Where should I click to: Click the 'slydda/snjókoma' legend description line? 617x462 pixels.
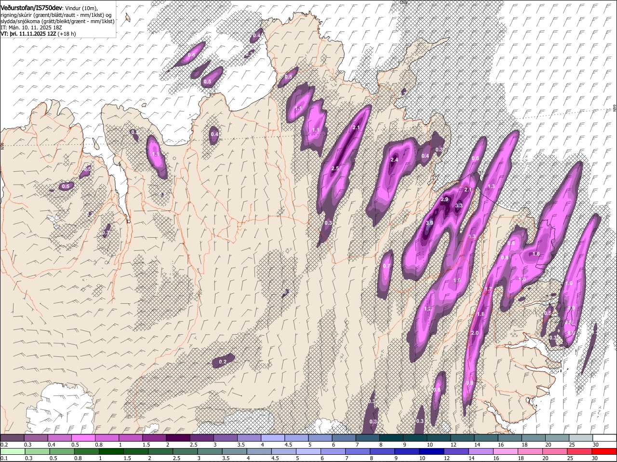point(58,21)
